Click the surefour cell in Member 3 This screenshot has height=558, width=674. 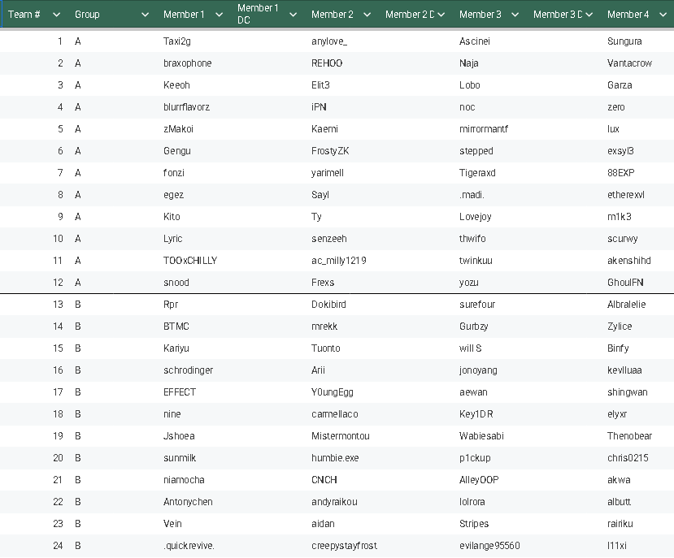pyautogui.click(x=477, y=305)
